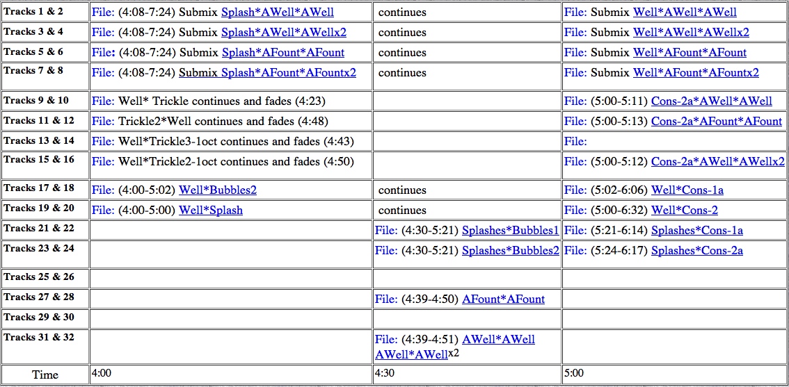
Task: Open the Well*AFount*AFountx2 link
Action: pos(696,72)
